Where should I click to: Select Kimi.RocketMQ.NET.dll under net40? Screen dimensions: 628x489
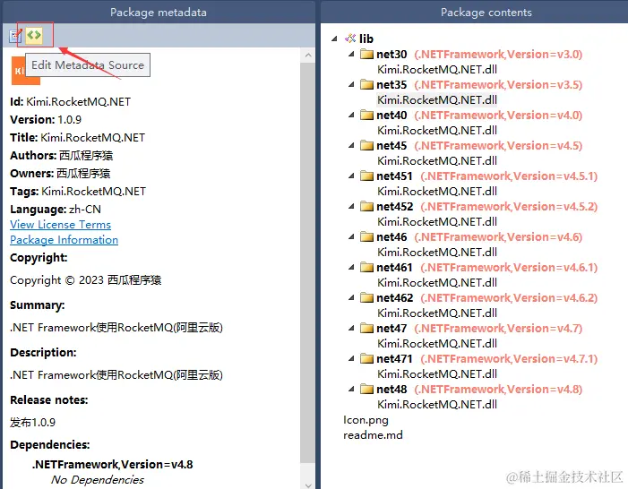click(437, 130)
